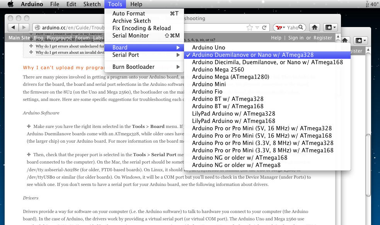Select Arduino Uno board
Image resolution: width=380 pixels, height=225 pixels.
point(267,48)
